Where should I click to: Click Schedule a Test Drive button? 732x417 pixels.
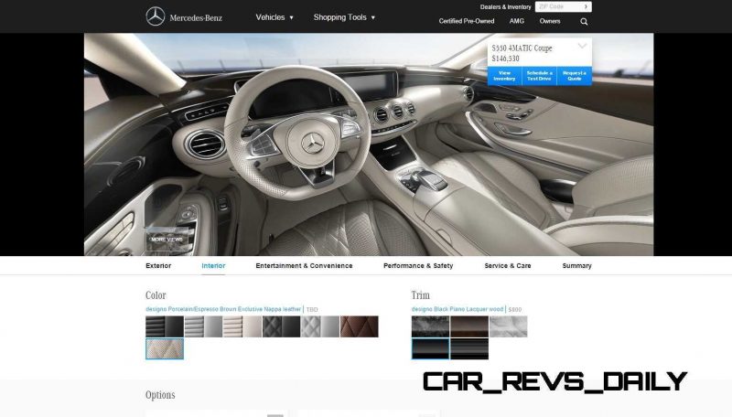pos(539,76)
